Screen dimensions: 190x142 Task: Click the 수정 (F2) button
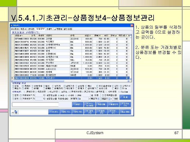(54, 112)
